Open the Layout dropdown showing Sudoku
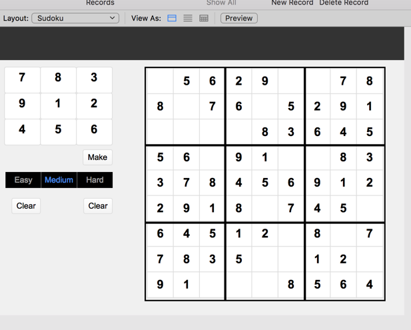Image resolution: width=411 pixels, height=330 pixels. click(x=75, y=18)
